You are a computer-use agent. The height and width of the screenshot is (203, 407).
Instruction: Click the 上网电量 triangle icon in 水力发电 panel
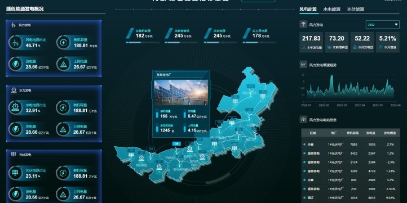click(63, 129)
